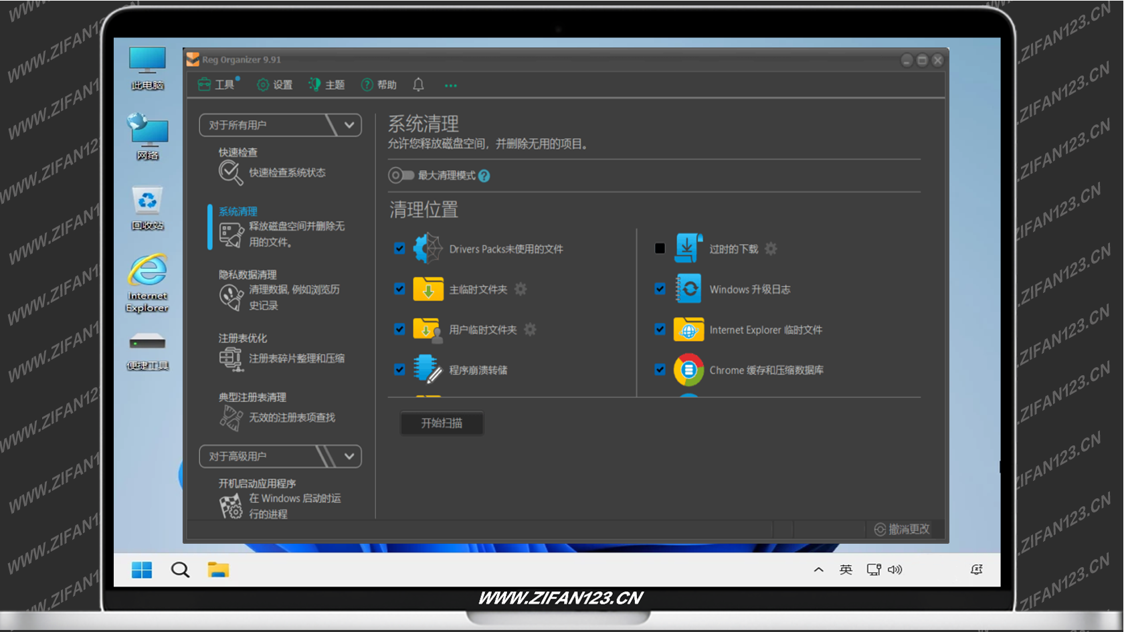
Task: Open 便捷工具 desktop icon
Action: (x=147, y=351)
